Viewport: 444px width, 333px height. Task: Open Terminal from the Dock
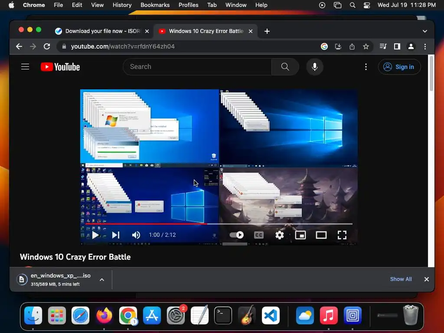coord(223,315)
